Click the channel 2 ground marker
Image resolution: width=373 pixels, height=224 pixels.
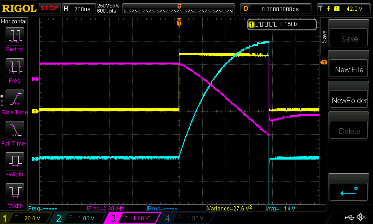coord(35,159)
